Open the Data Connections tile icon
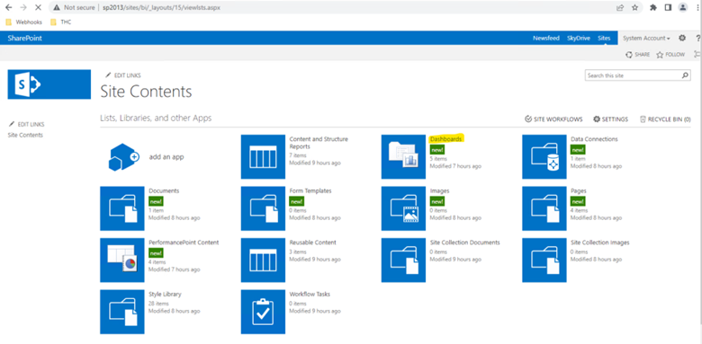702x344 pixels. coord(544,157)
